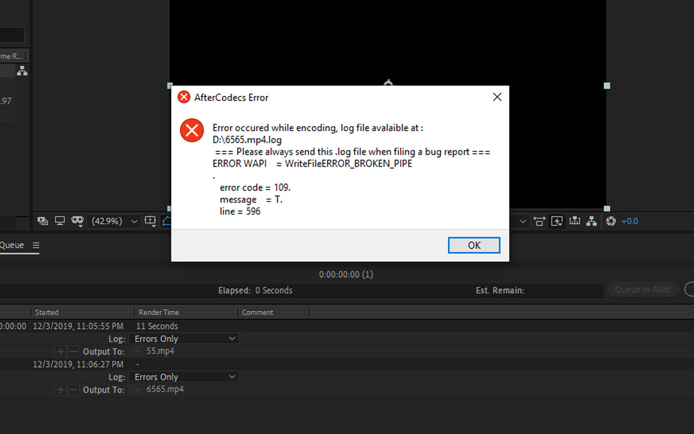Click the 6565.mp4 output file link

coord(165,389)
